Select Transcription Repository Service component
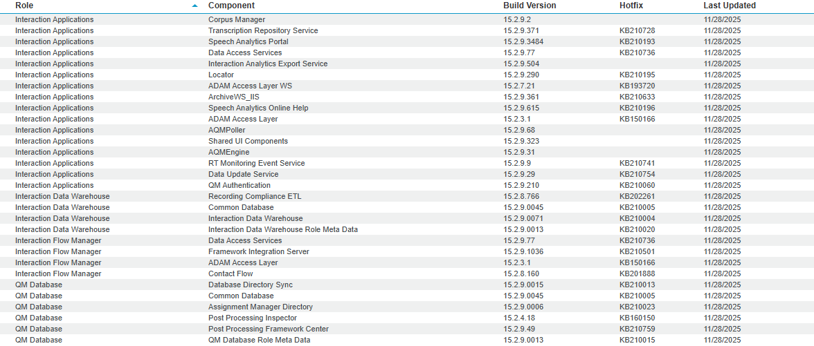The width and height of the screenshot is (814, 346). pyautogui.click(x=263, y=30)
